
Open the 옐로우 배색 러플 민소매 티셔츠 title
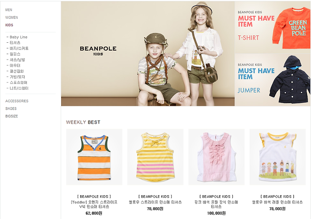tap(277, 202)
